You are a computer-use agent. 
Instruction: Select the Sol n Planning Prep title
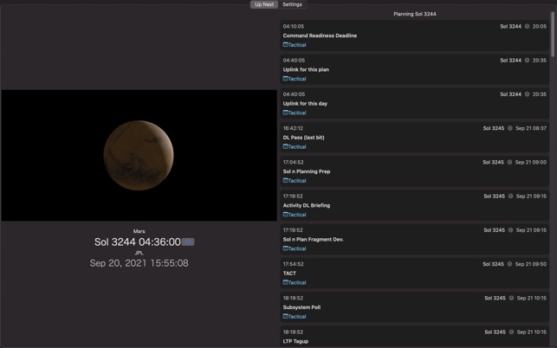[307, 171]
